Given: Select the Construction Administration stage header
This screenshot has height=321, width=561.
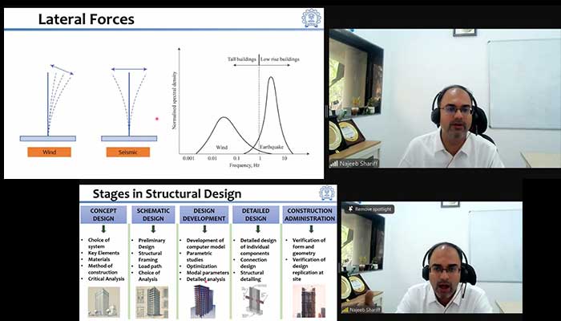Looking at the screenshot, I should (310, 214).
